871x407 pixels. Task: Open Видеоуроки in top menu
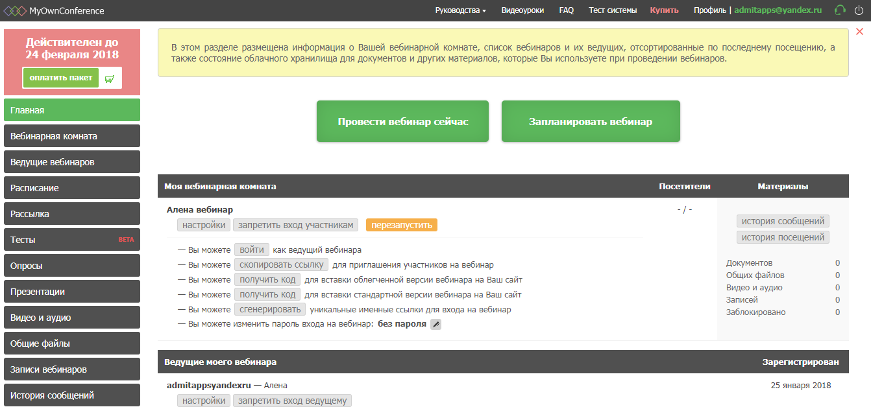[x=522, y=10]
